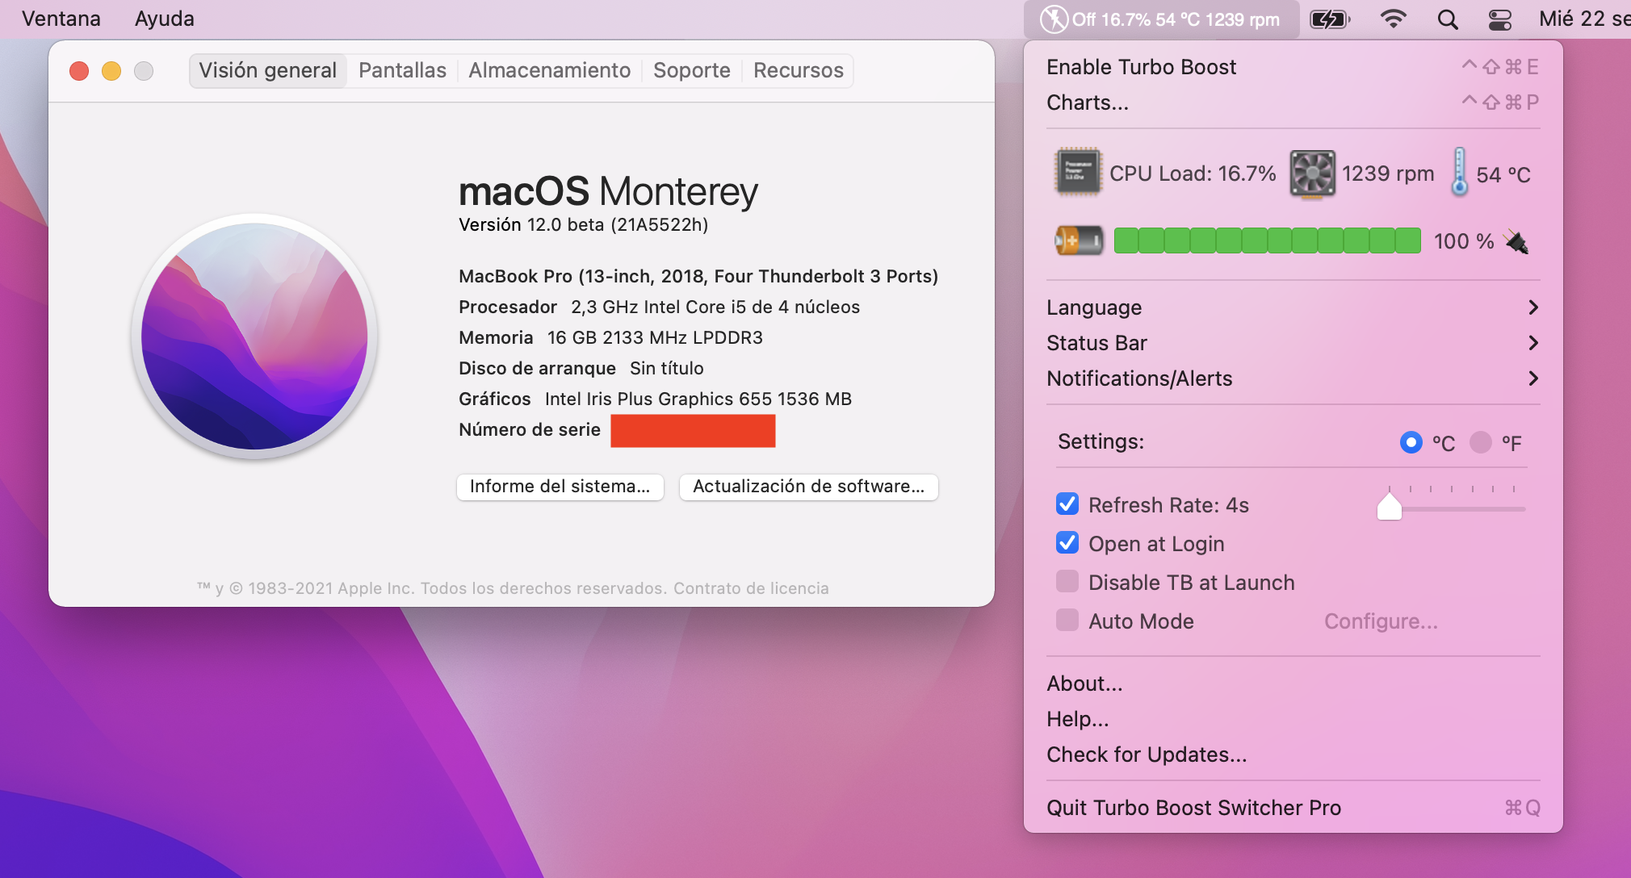The height and width of the screenshot is (878, 1631).
Task: Click the CPU Load: 16.7% reading
Action: pyautogui.click(x=1193, y=174)
